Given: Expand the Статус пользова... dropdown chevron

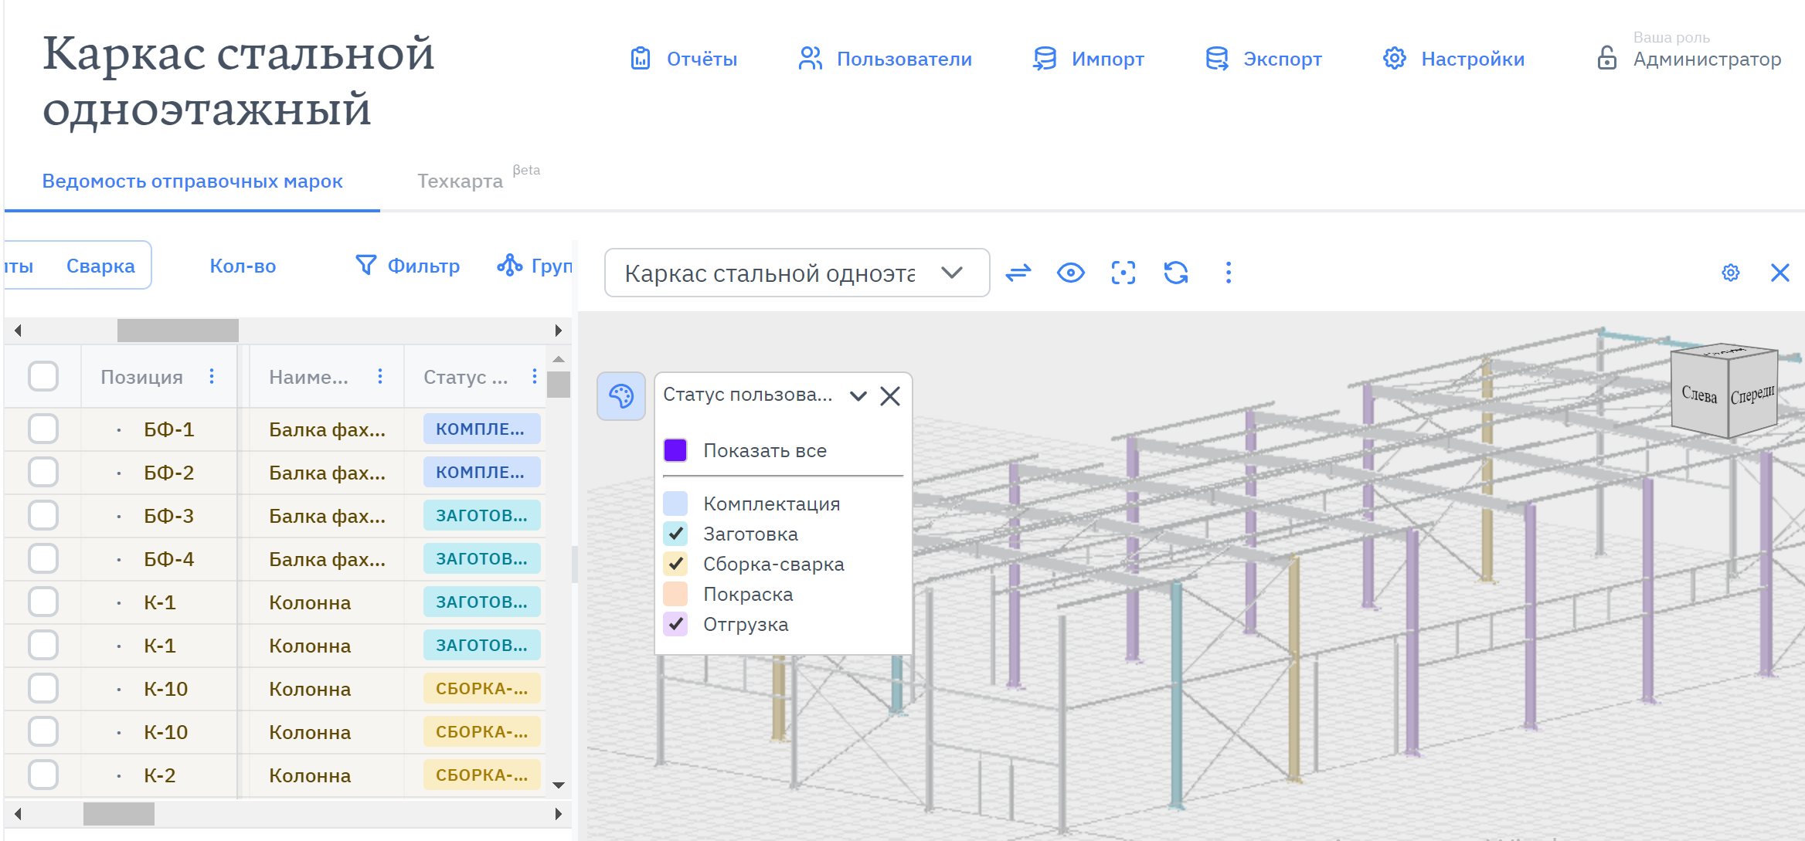Looking at the screenshot, I should pos(858,396).
